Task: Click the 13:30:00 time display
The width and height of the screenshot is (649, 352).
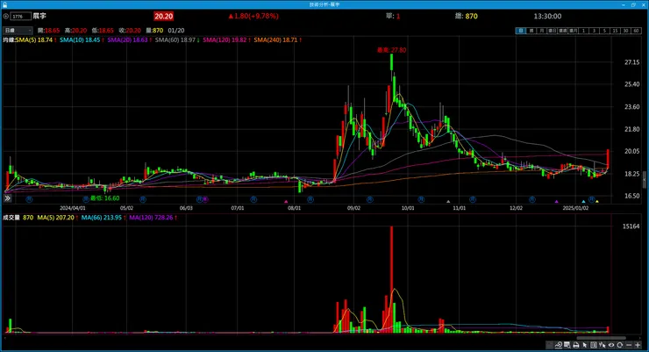Action: pyautogui.click(x=547, y=16)
